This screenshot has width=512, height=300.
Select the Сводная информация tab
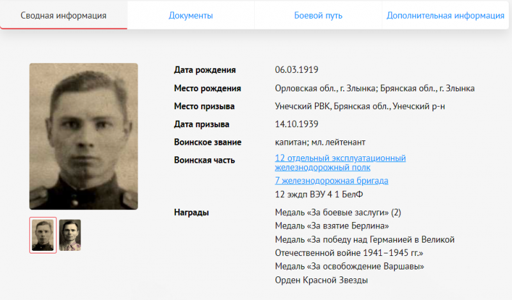pos(63,15)
